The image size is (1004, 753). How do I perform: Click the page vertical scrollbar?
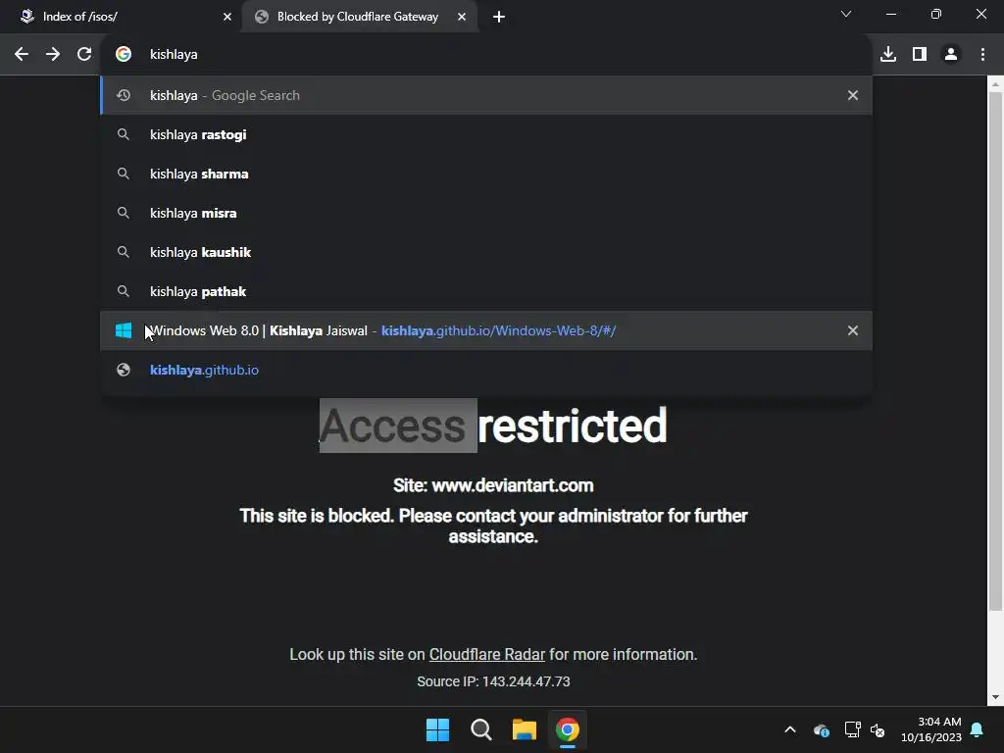click(995, 352)
